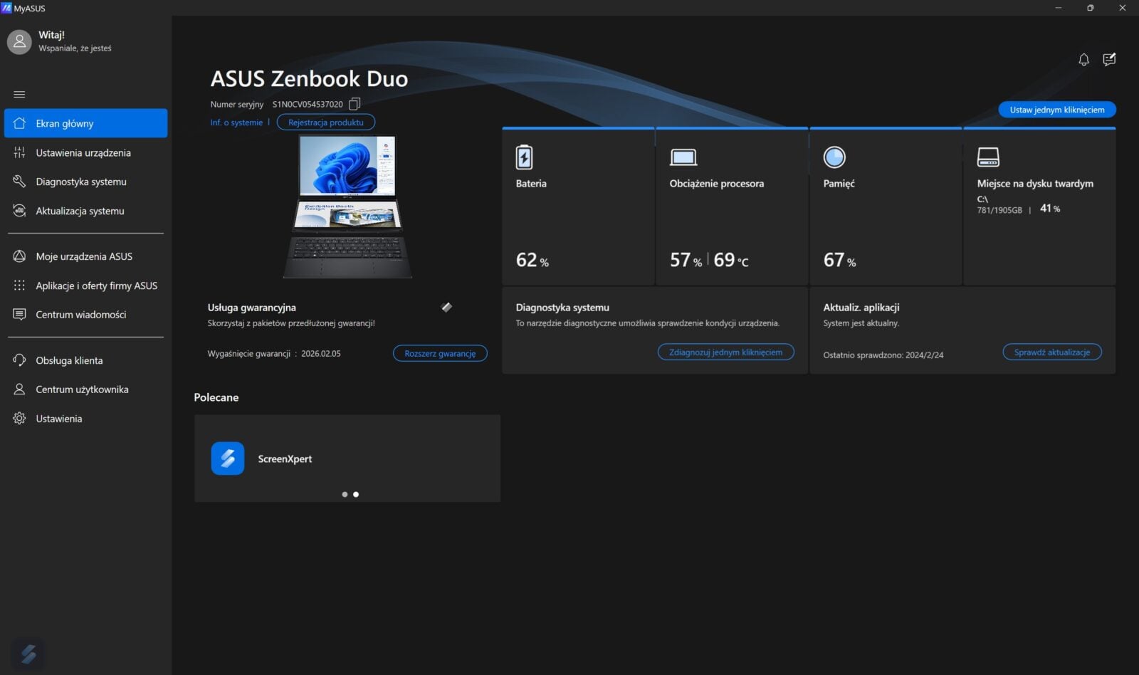Screen dimensions: 1139x675
Task: Restore down the MyASUS window
Action: point(1090,8)
